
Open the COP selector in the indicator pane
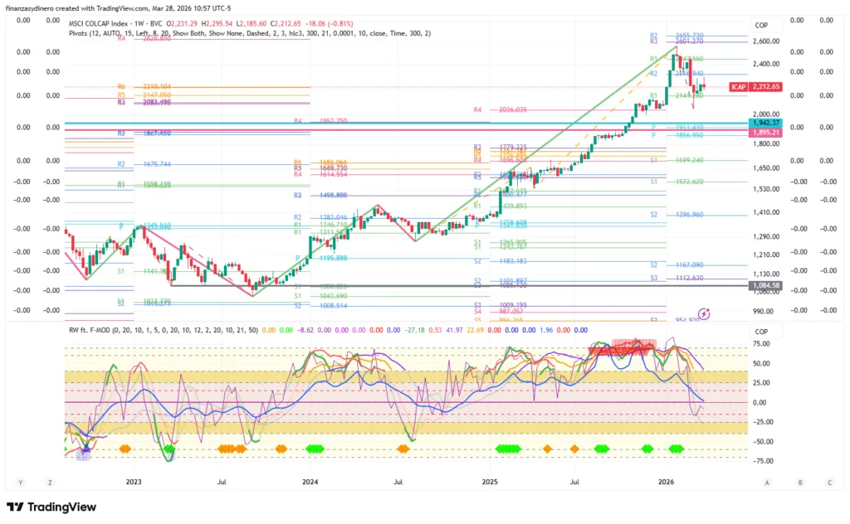point(762,328)
